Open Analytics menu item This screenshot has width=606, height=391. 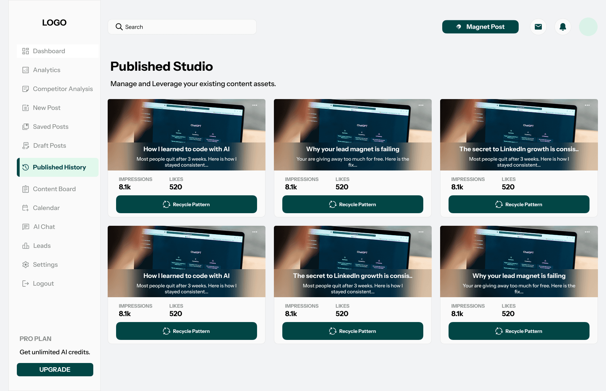pos(58,70)
